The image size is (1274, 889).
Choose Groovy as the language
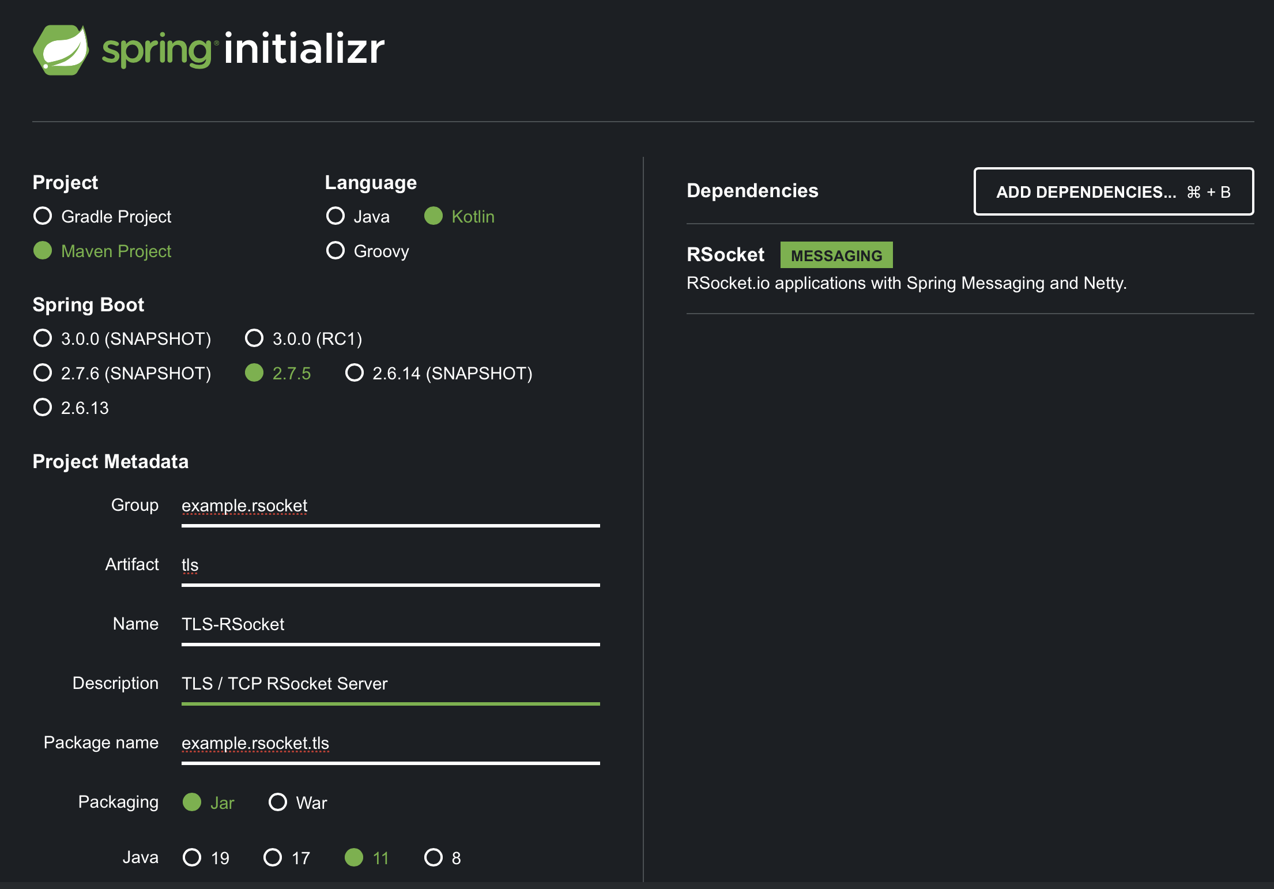[336, 251]
